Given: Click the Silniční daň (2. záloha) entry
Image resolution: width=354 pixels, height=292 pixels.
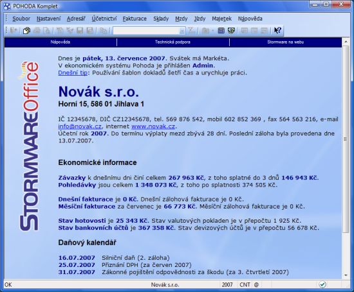Looking at the screenshot, I should [135, 258].
